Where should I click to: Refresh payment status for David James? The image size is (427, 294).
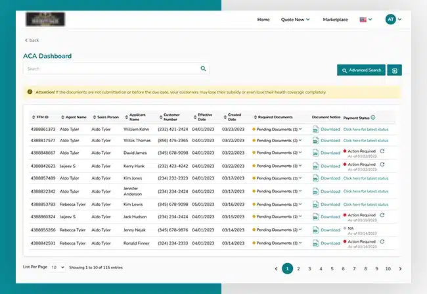click(382, 151)
